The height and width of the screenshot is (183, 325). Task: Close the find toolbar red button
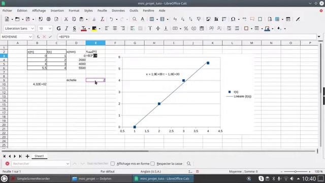7,164
